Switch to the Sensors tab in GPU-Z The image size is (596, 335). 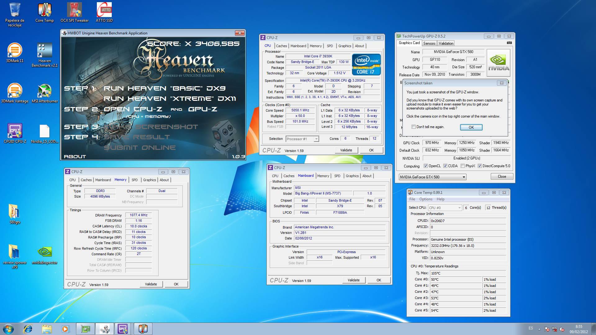(x=429, y=43)
